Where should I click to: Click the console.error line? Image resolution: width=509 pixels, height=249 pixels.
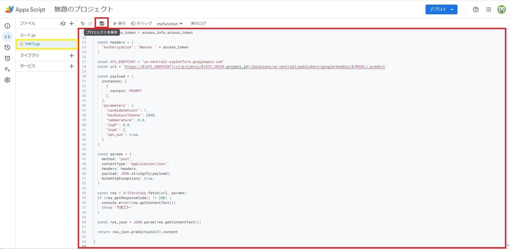138,203
